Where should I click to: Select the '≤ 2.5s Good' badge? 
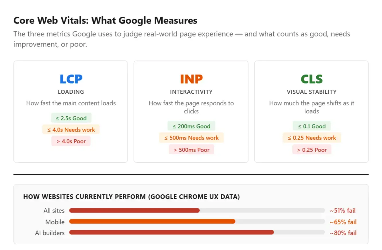(71, 118)
